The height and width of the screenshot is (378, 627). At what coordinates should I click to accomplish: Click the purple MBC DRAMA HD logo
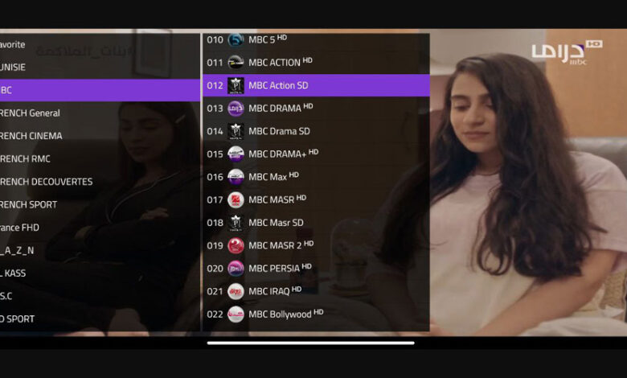click(236, 109)
